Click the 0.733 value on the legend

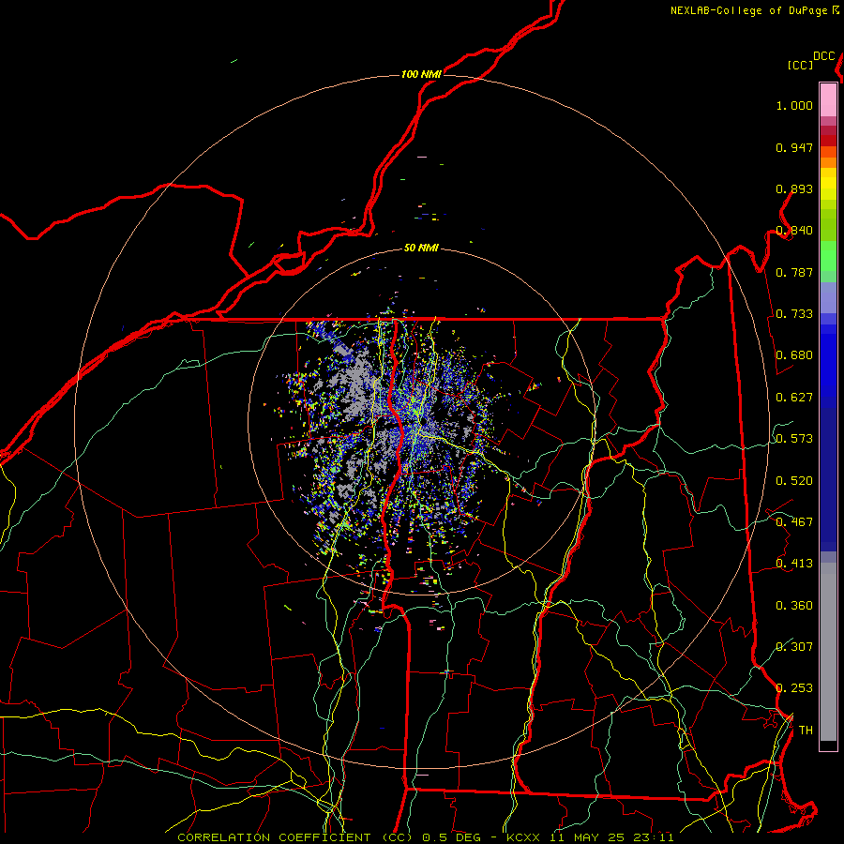click(794, 314)
